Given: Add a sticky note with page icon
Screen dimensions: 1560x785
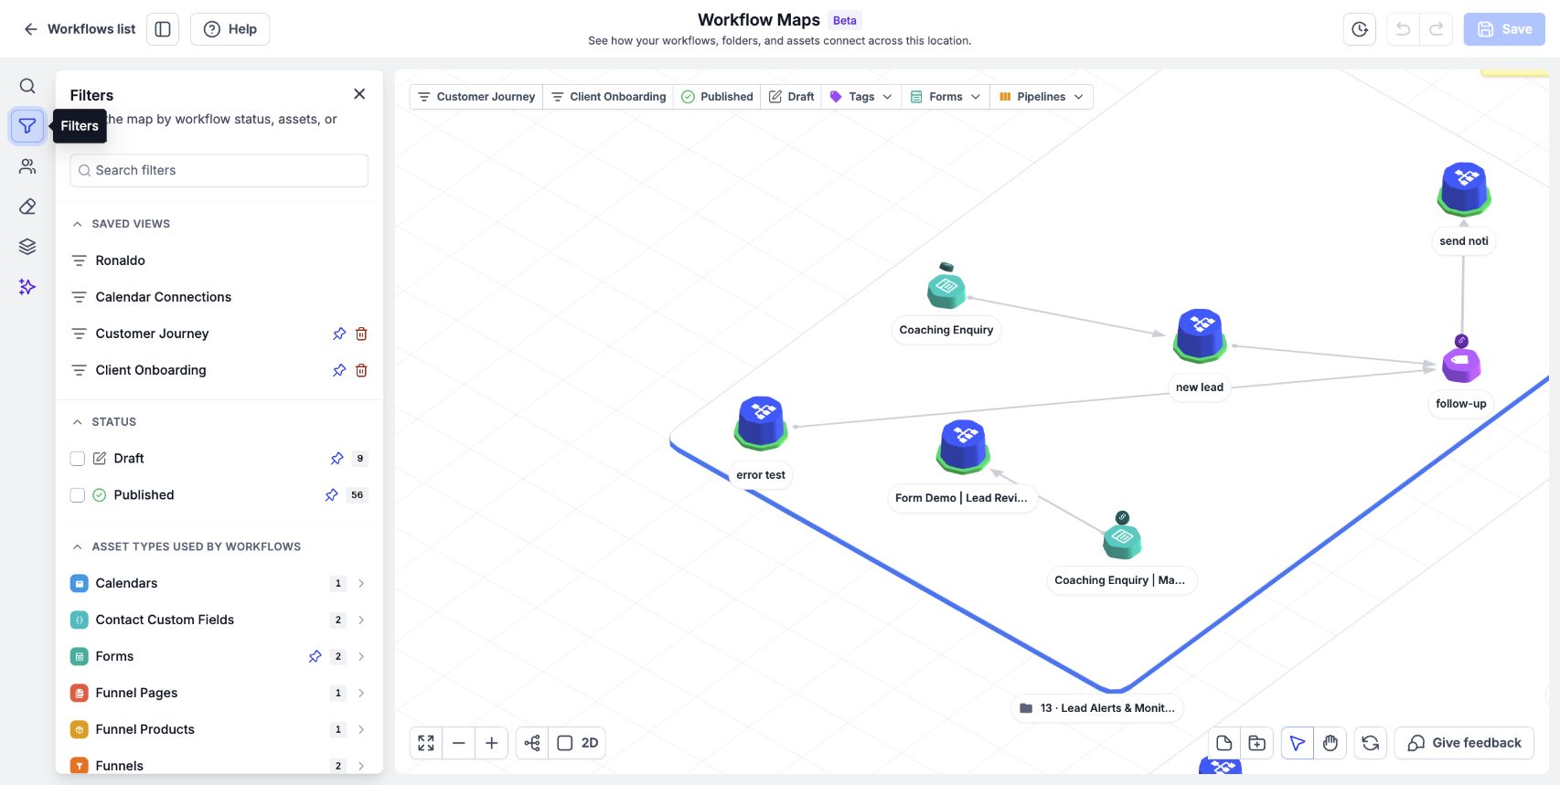Looking at the screenshot, I should click(x=1224, y=743).
